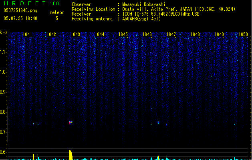Click the Receiving Location label

93,9
